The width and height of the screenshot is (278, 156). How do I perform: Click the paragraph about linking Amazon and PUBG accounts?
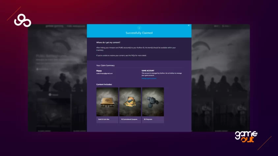[x=136, y=49]
